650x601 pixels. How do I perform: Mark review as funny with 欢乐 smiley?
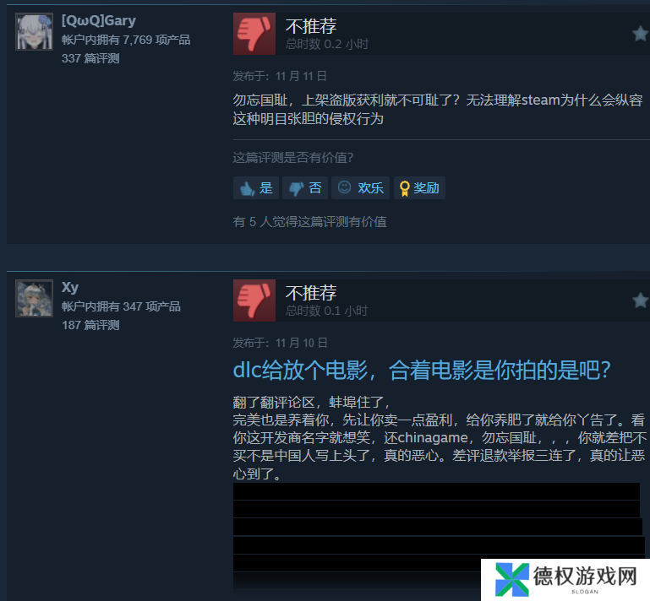pos(360,188)
